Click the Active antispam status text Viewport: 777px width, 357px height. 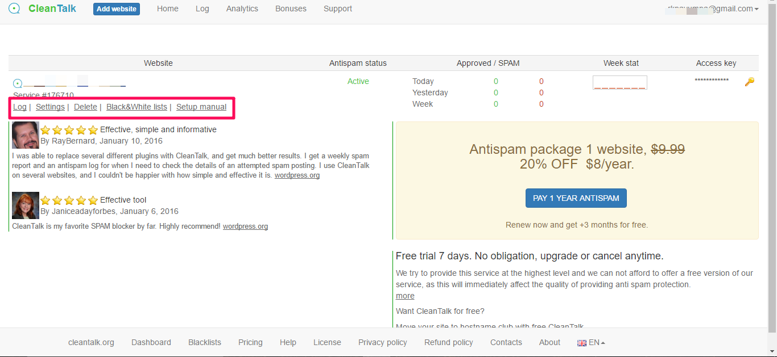(x=358, y=81)
